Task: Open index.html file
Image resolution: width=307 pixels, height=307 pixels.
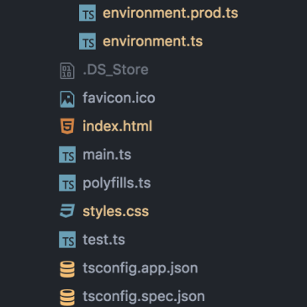Action: pos(118,126)
